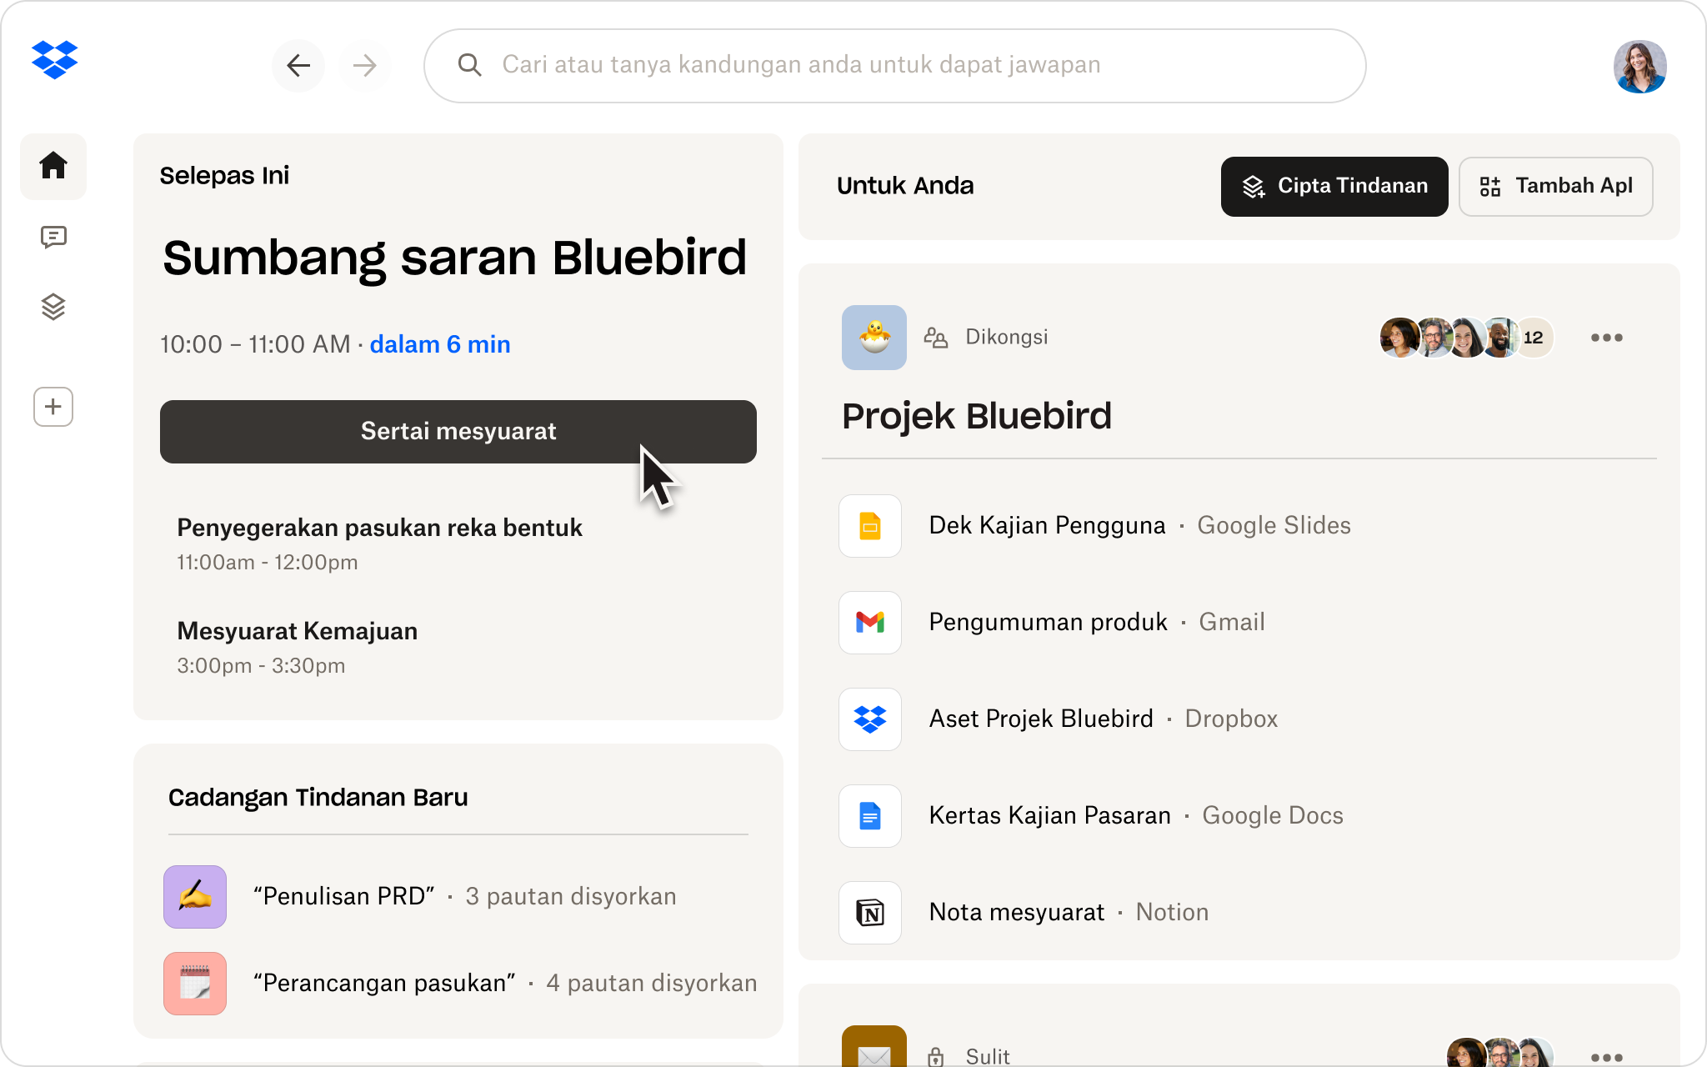The width and height of the screenshot is (1707, 1067).
Task: Click the Notion icon
Action: [x=870, y=913]
